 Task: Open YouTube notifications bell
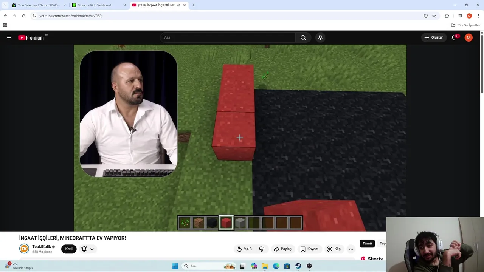[x=455, y=37]
